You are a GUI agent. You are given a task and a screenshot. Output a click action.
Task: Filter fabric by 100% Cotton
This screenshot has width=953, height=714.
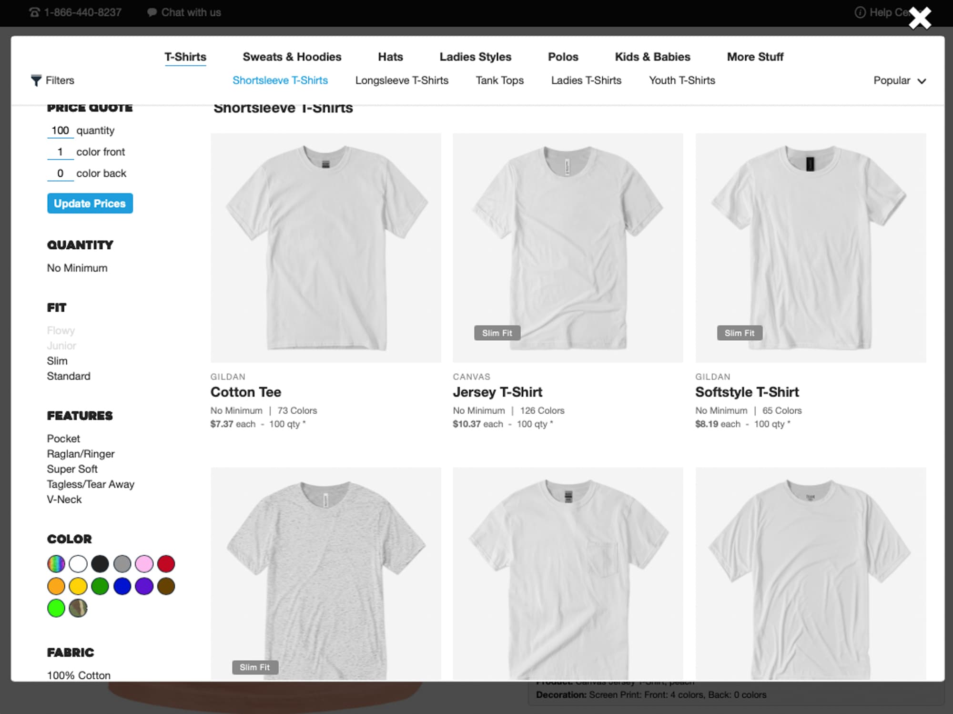78,675
